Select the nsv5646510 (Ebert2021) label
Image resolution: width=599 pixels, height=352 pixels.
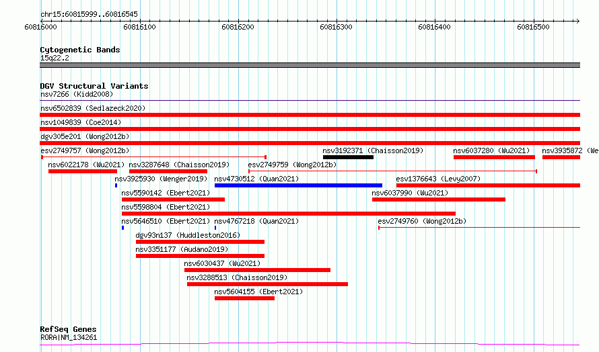(166, 221)
